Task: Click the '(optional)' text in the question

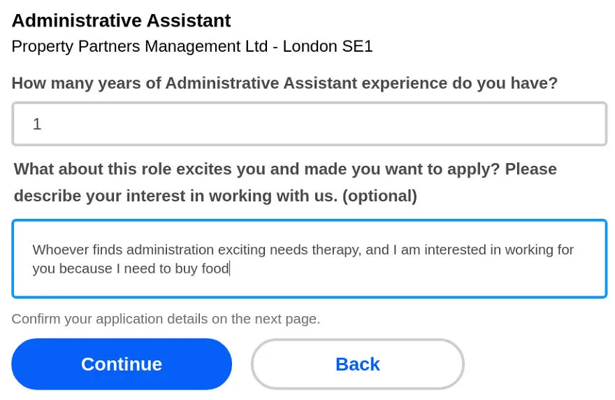Action: [x=379, y=196]
